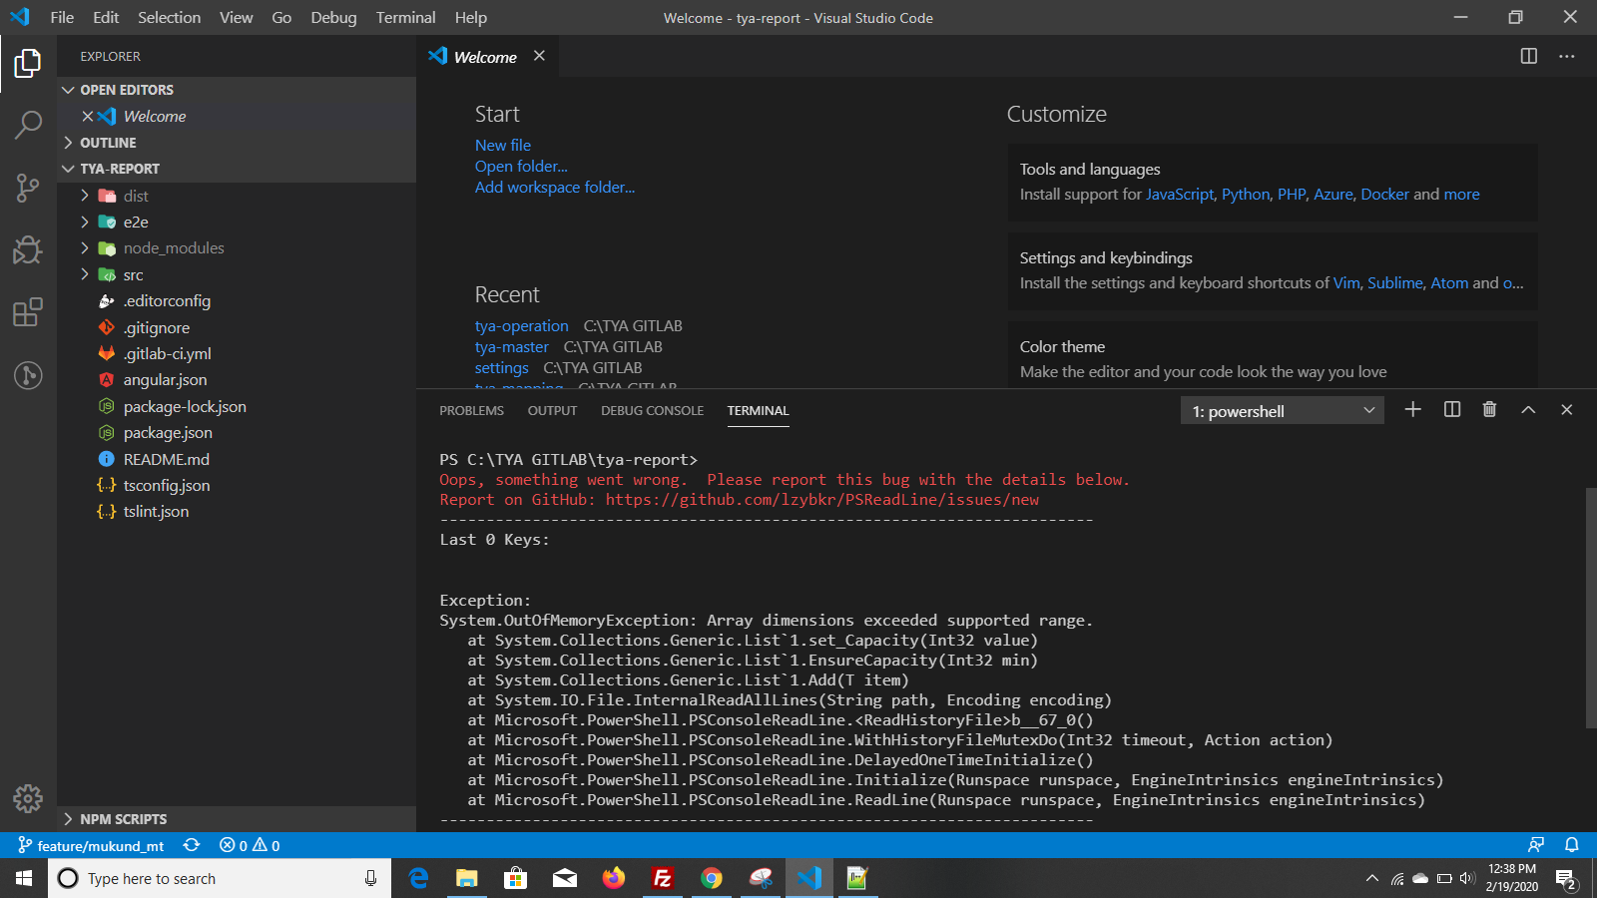This screenshot has width=1597, height=898.
Task: Switch branch feature/mukund_mt in status bar
Action: (91, 845)
